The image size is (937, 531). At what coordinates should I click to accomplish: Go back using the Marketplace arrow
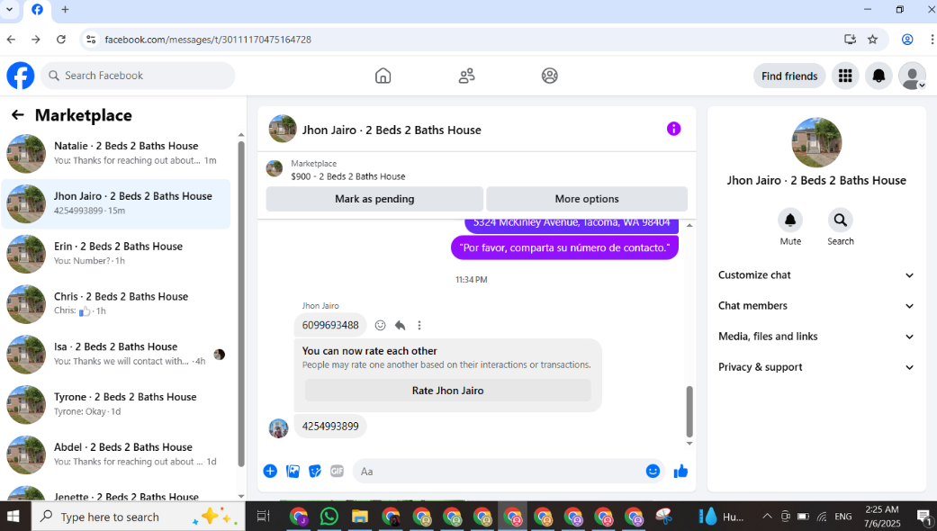pos(18,114)
